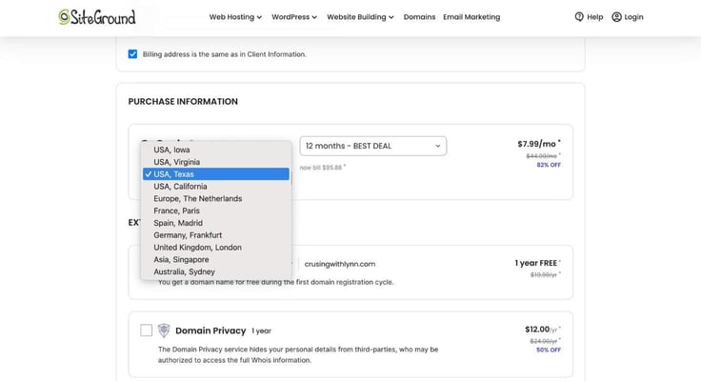Click the 50% OFF Domain Privacy label
Image resolution: width=701 pixels, height=381 pixels.
tap(549, 350)
